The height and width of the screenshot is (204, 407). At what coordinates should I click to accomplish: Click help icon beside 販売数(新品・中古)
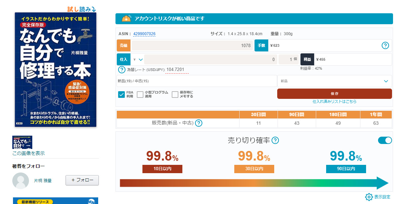(199, 123)
